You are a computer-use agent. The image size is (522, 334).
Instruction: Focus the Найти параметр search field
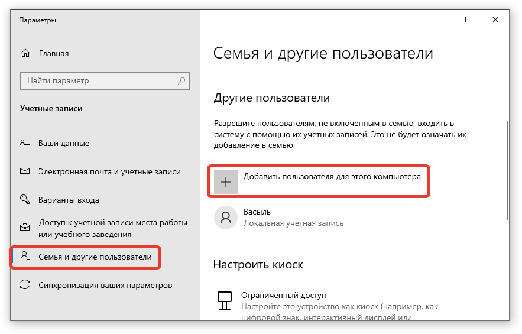tap(98, 80)
